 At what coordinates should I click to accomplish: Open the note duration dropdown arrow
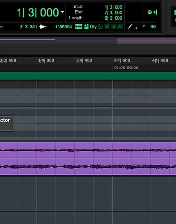coord(144,26)
